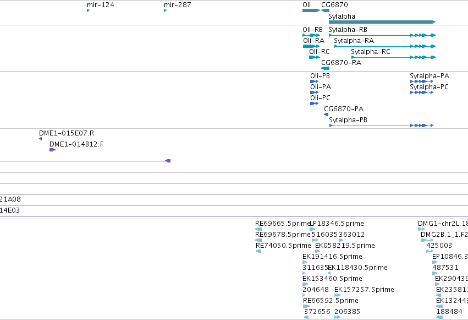468x320 pixels.
Task: Select the RE74050.5prime EST glyph
Action: pos(259,251)
